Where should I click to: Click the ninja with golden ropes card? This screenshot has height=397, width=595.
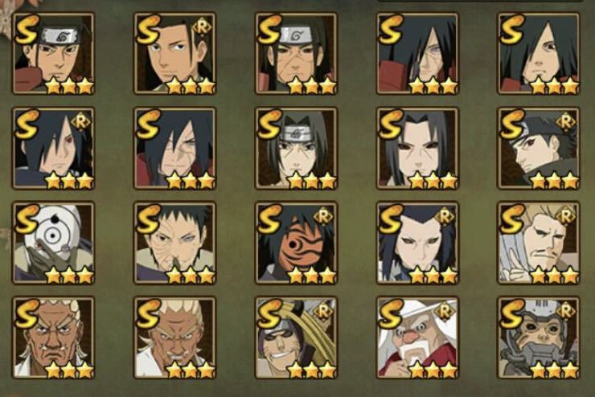coord(296,338)
